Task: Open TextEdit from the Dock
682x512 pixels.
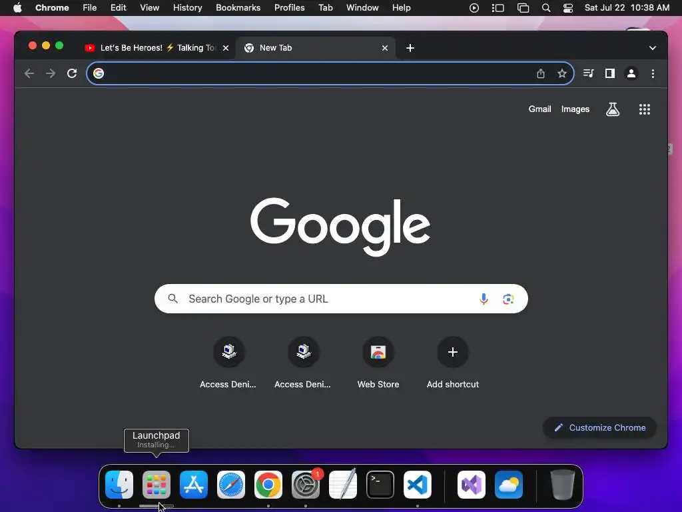Action: (343, 485)
